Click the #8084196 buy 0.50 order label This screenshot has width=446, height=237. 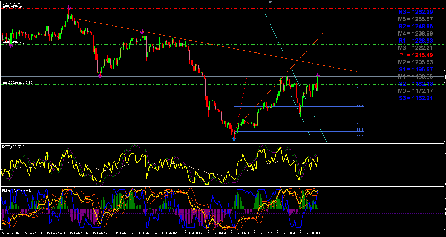click(17, 42)
